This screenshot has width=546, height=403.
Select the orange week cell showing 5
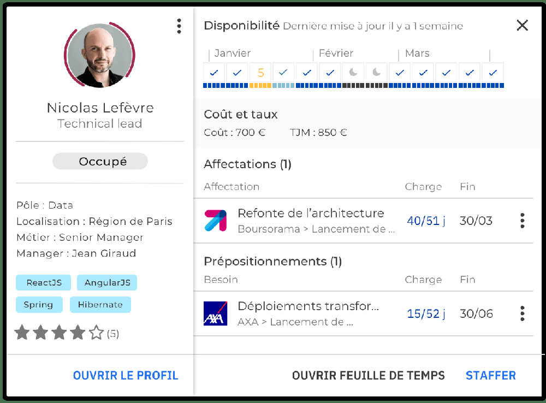[x=260, y=73]
